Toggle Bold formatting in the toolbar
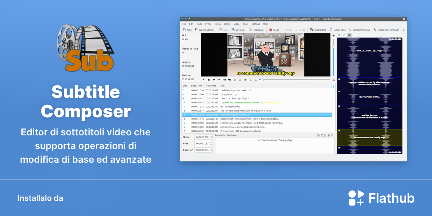Image resolution: width=432 pixels, height=216 pixels. click(x=318, y=30)
